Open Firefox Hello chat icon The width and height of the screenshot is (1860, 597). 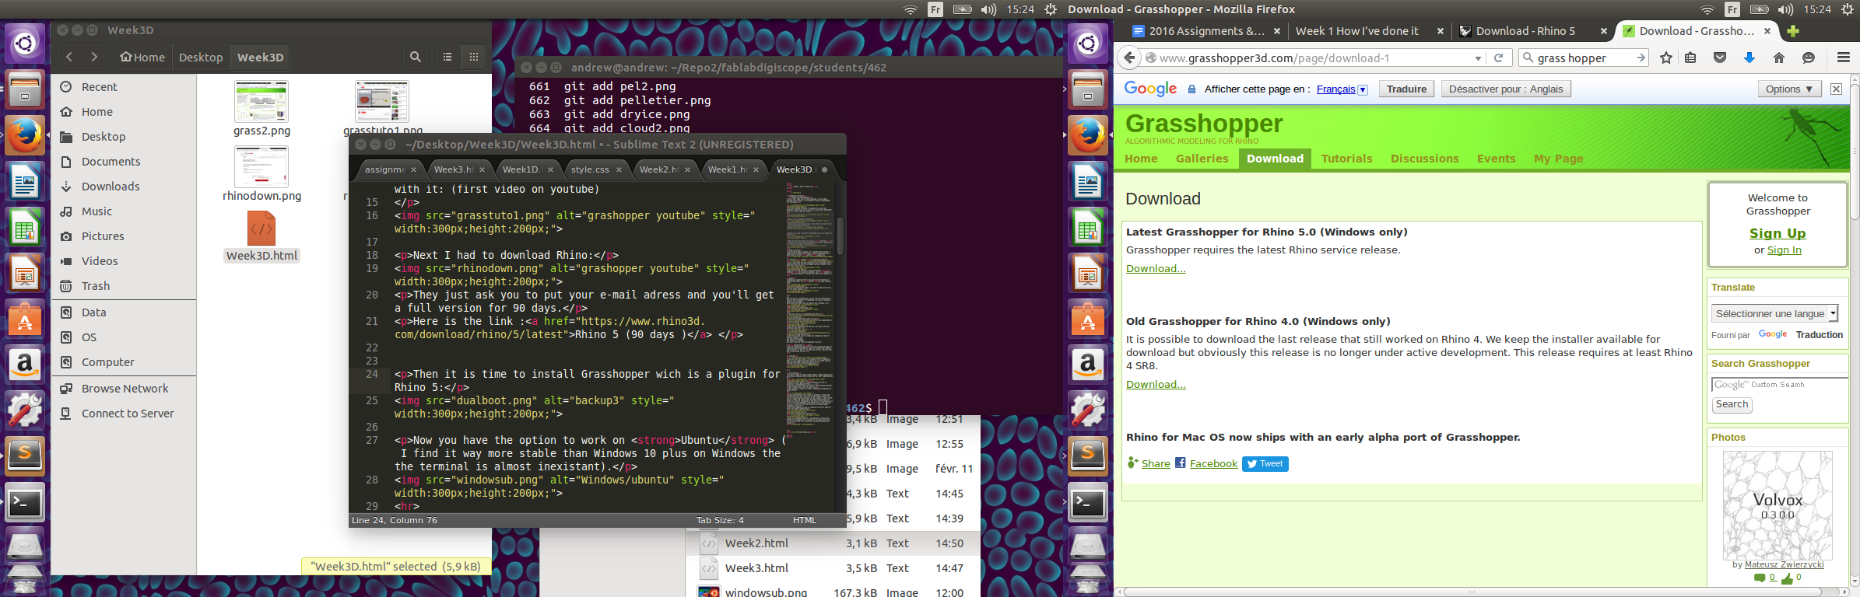point(1809,58)
